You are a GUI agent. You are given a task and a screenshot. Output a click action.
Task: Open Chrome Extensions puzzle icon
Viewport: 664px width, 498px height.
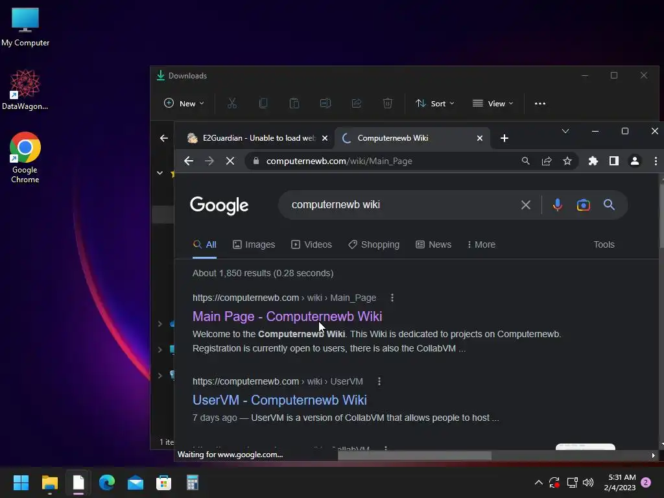[x=593, y=161]
